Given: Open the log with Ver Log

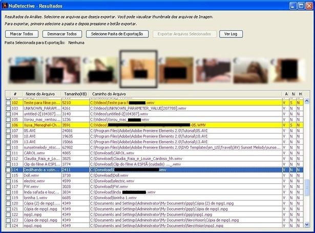Looking at the screenshot, I should click(x=230, y=33).
